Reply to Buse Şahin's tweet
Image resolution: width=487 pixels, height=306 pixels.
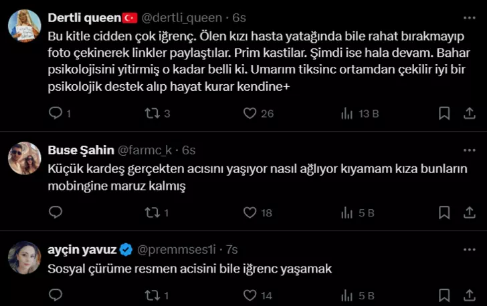(x=56, y=212)
